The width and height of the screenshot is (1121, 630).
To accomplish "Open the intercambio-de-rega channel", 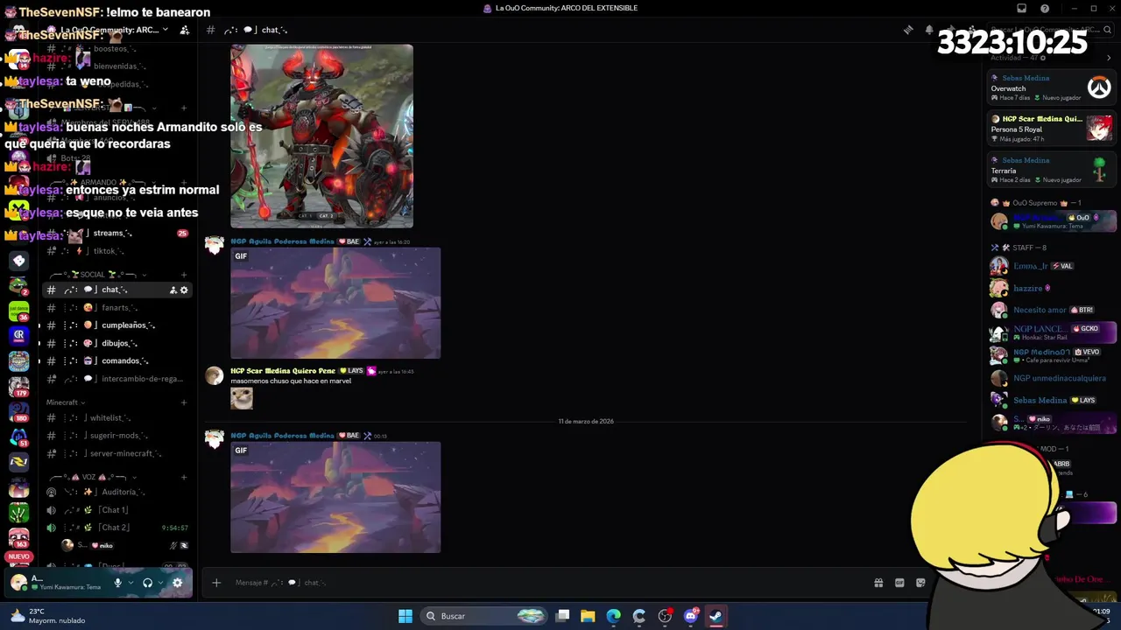I will point(117,379).
